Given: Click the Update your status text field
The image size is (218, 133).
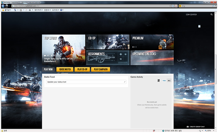Looking at the screenshot, I should point(86,82).
